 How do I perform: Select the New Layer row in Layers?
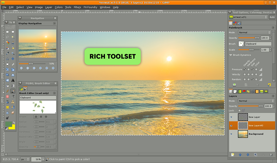pos(252,117)
